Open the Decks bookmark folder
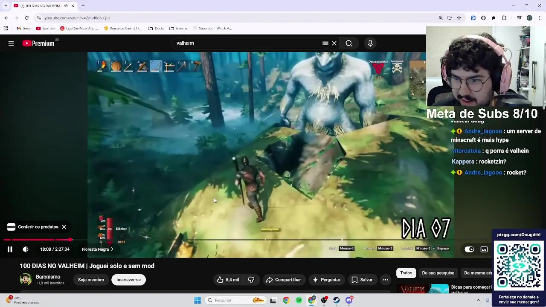This screenshot has width=546, height=307. pyautogui.click(x=156, y=29)
